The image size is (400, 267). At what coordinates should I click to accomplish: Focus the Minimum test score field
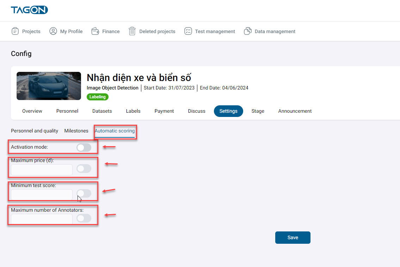[42, 194]
